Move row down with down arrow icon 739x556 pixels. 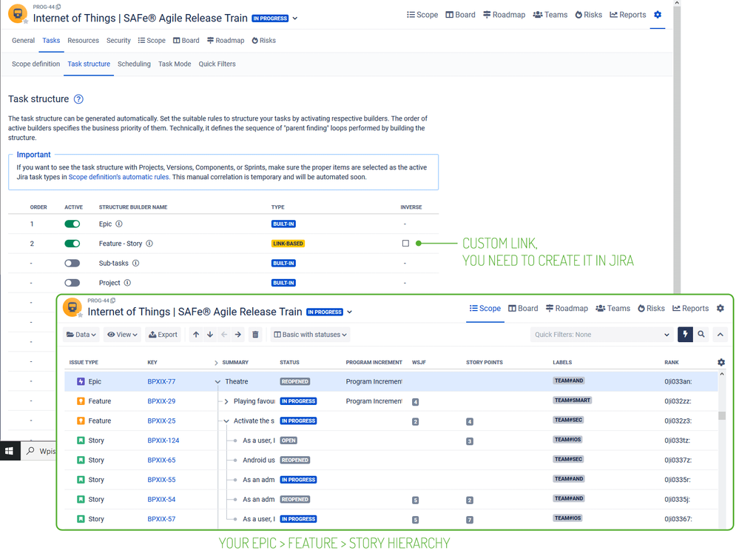click(210, 335)
